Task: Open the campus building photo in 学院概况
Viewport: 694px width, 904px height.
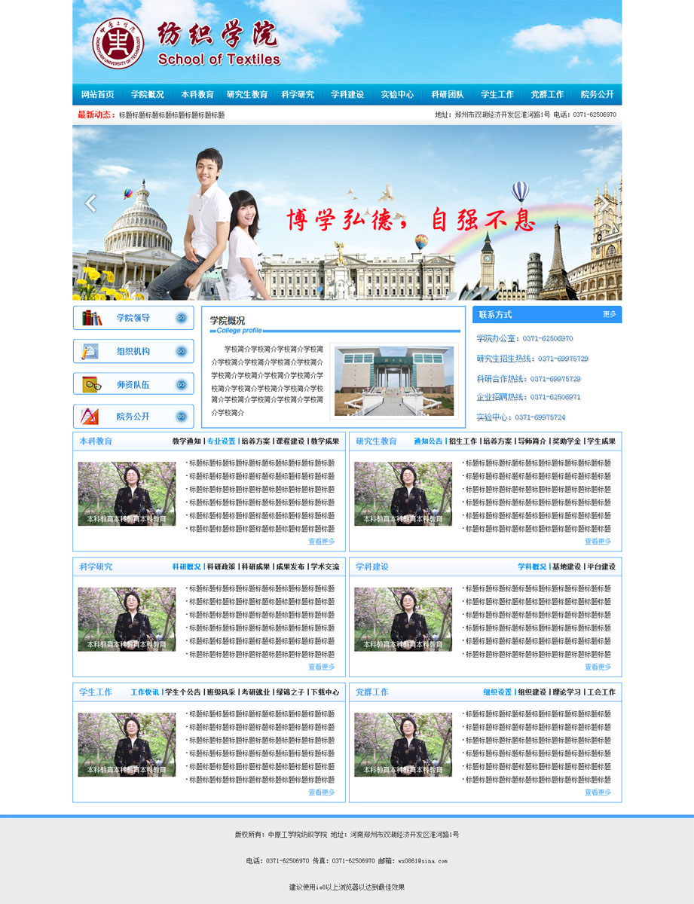Action: [x=393, y=380]
